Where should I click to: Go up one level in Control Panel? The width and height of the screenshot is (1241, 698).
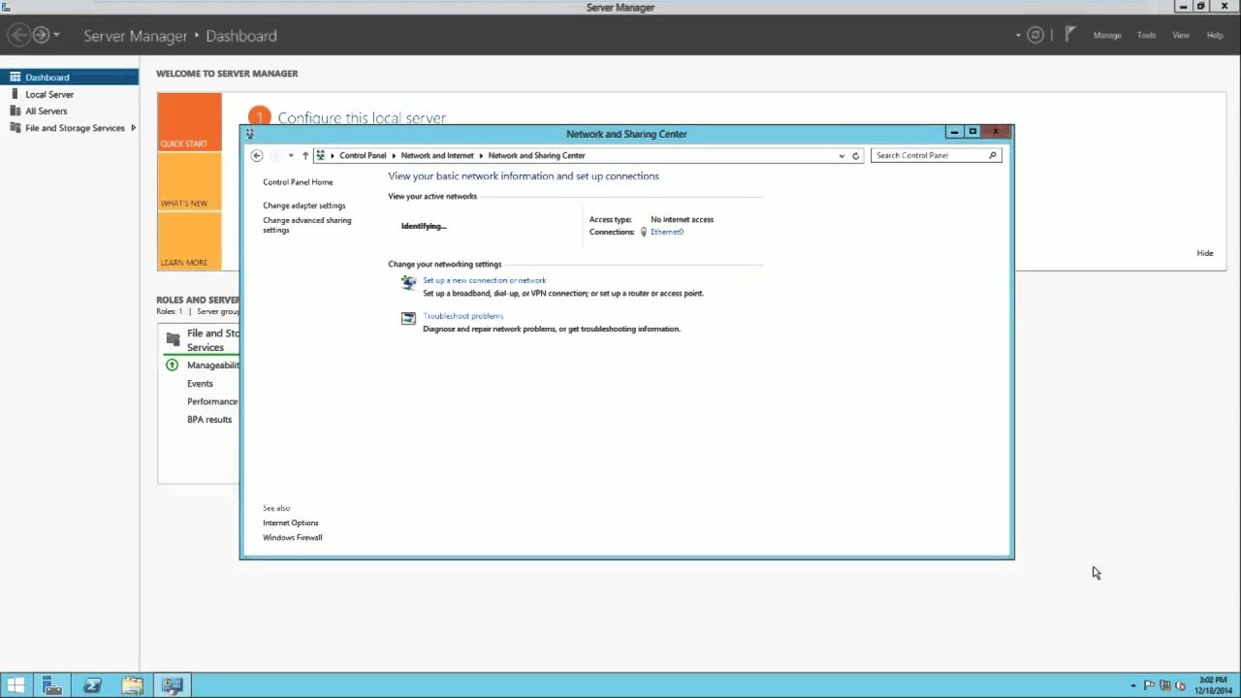pos(304,155)
